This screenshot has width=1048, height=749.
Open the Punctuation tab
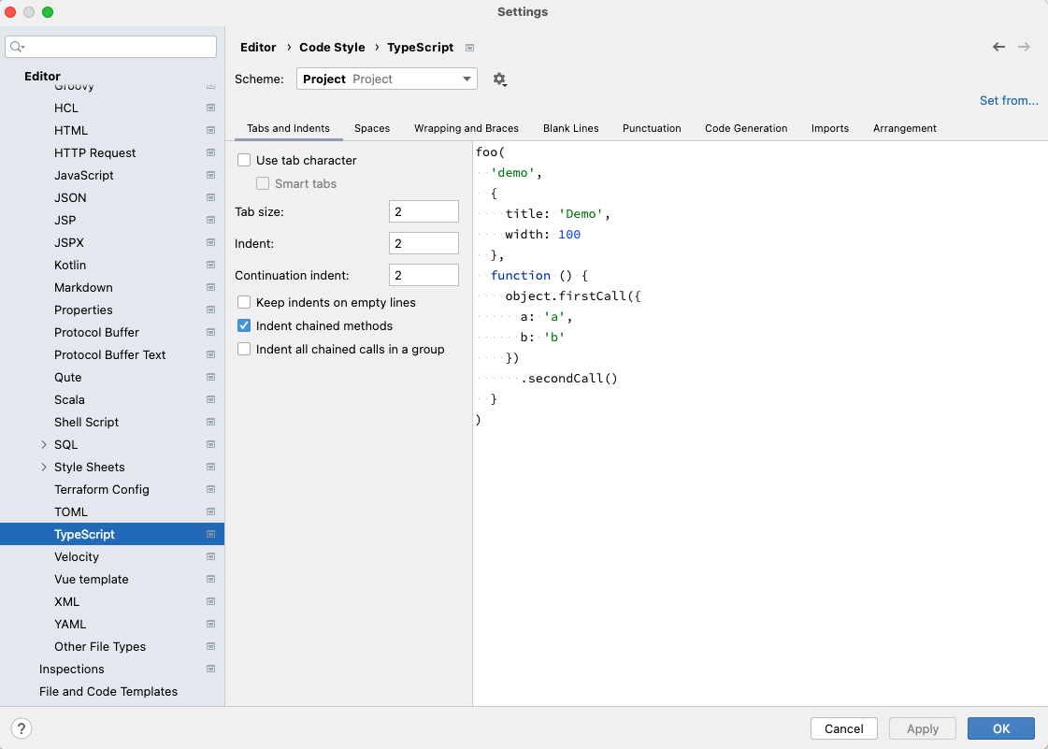652,128
